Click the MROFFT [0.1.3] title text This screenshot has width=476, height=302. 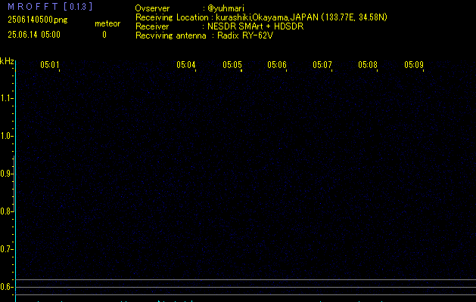[x=50, y=7]
